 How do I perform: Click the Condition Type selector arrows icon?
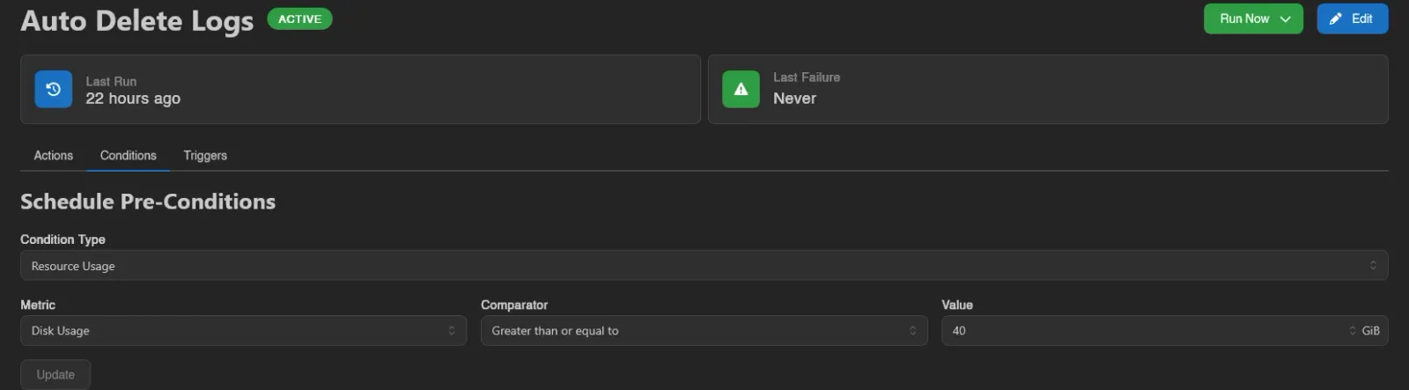pos(1372,265)
